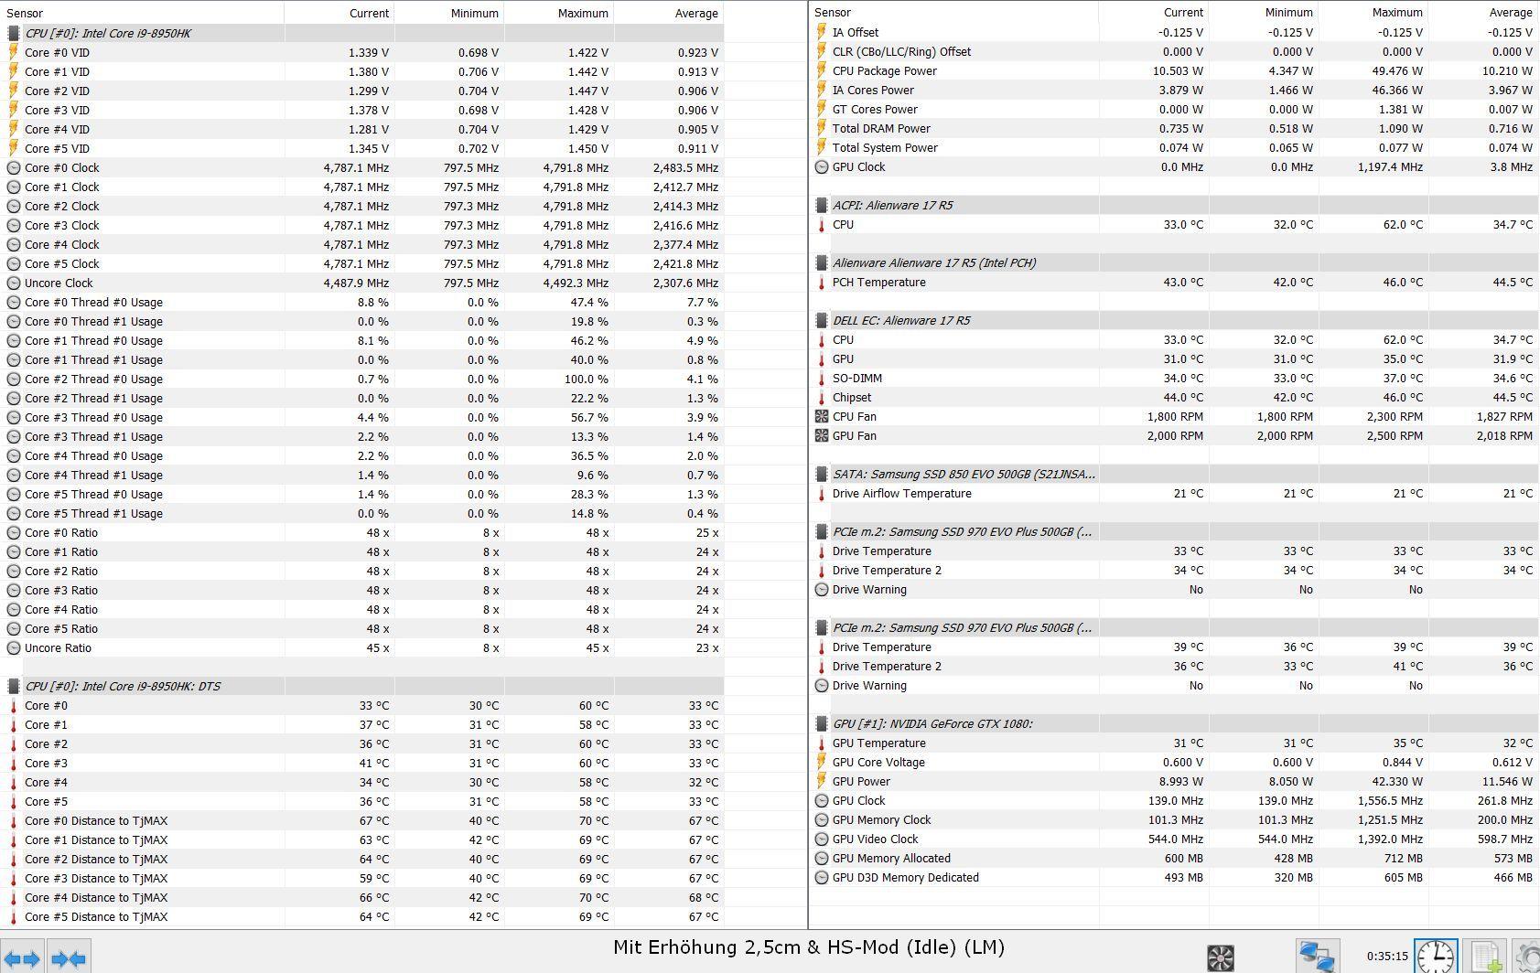Open the fan control icon in toolbar

[x=1221, y=957]
